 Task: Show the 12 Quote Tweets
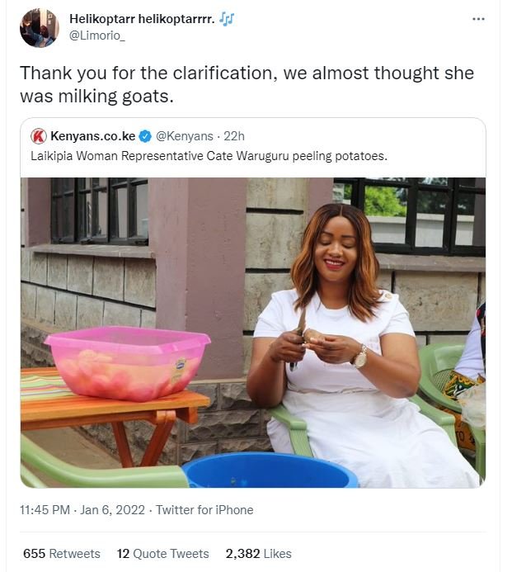pos(162,554)
